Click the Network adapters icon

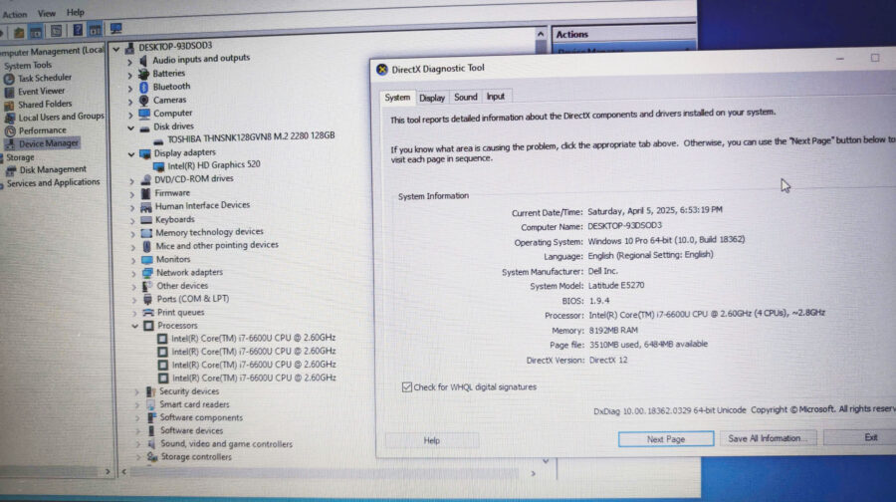click(x=147, y=273)
